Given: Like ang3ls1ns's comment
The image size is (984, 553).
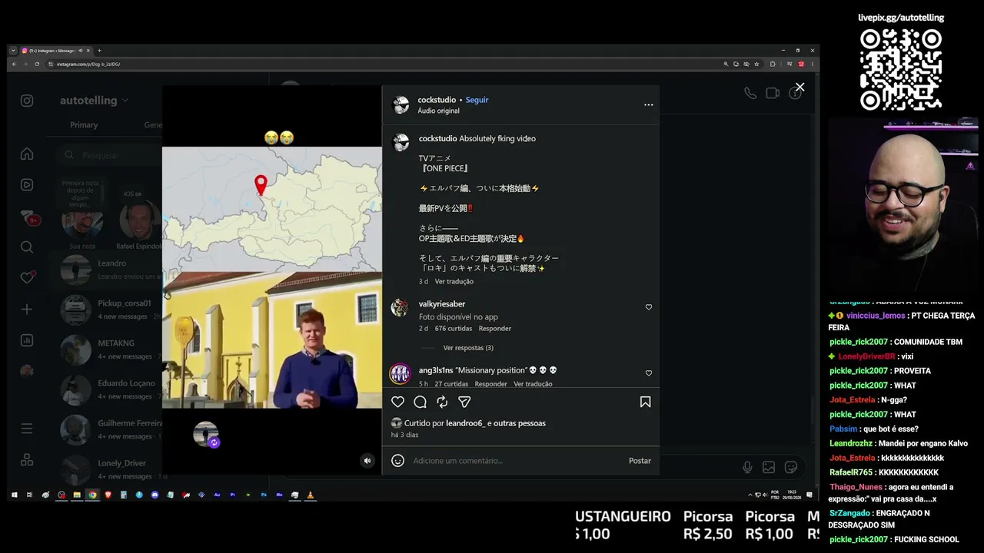Looking at the screenshot, I should click(x=648, y=373).
